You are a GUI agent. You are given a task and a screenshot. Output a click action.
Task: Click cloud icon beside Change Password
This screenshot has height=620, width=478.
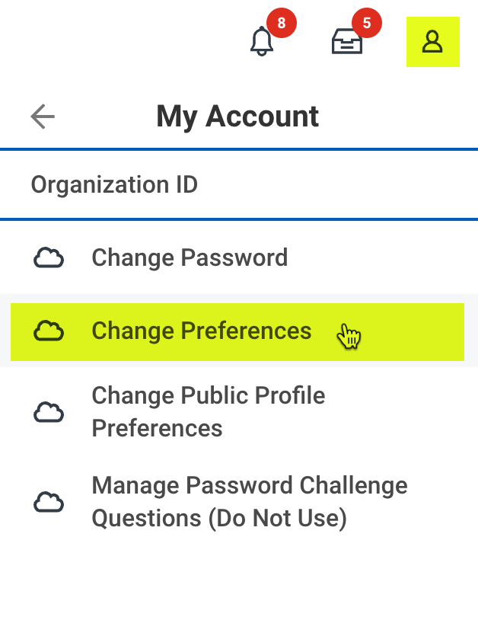pos(49,258)
